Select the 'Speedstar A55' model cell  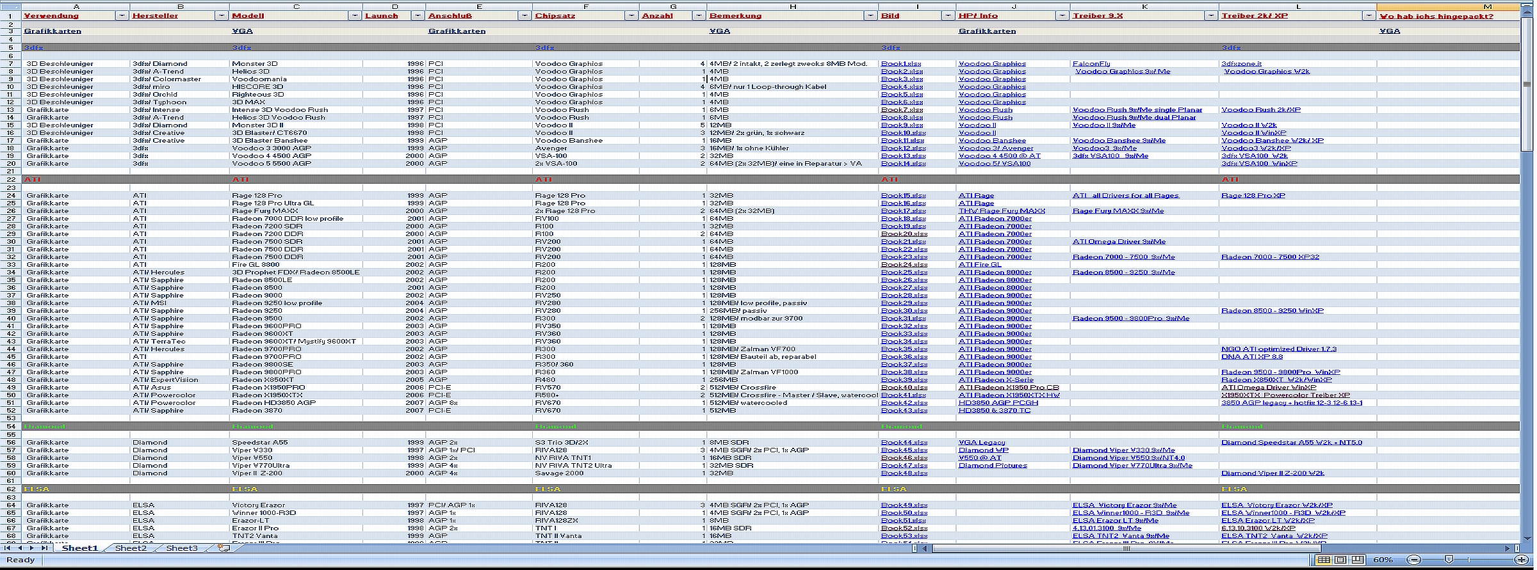click(296, 443)
